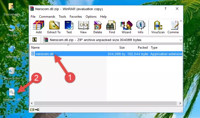Click the nerocom.dll file icon in list
The image size is (200, 118).
pos(33,54)
